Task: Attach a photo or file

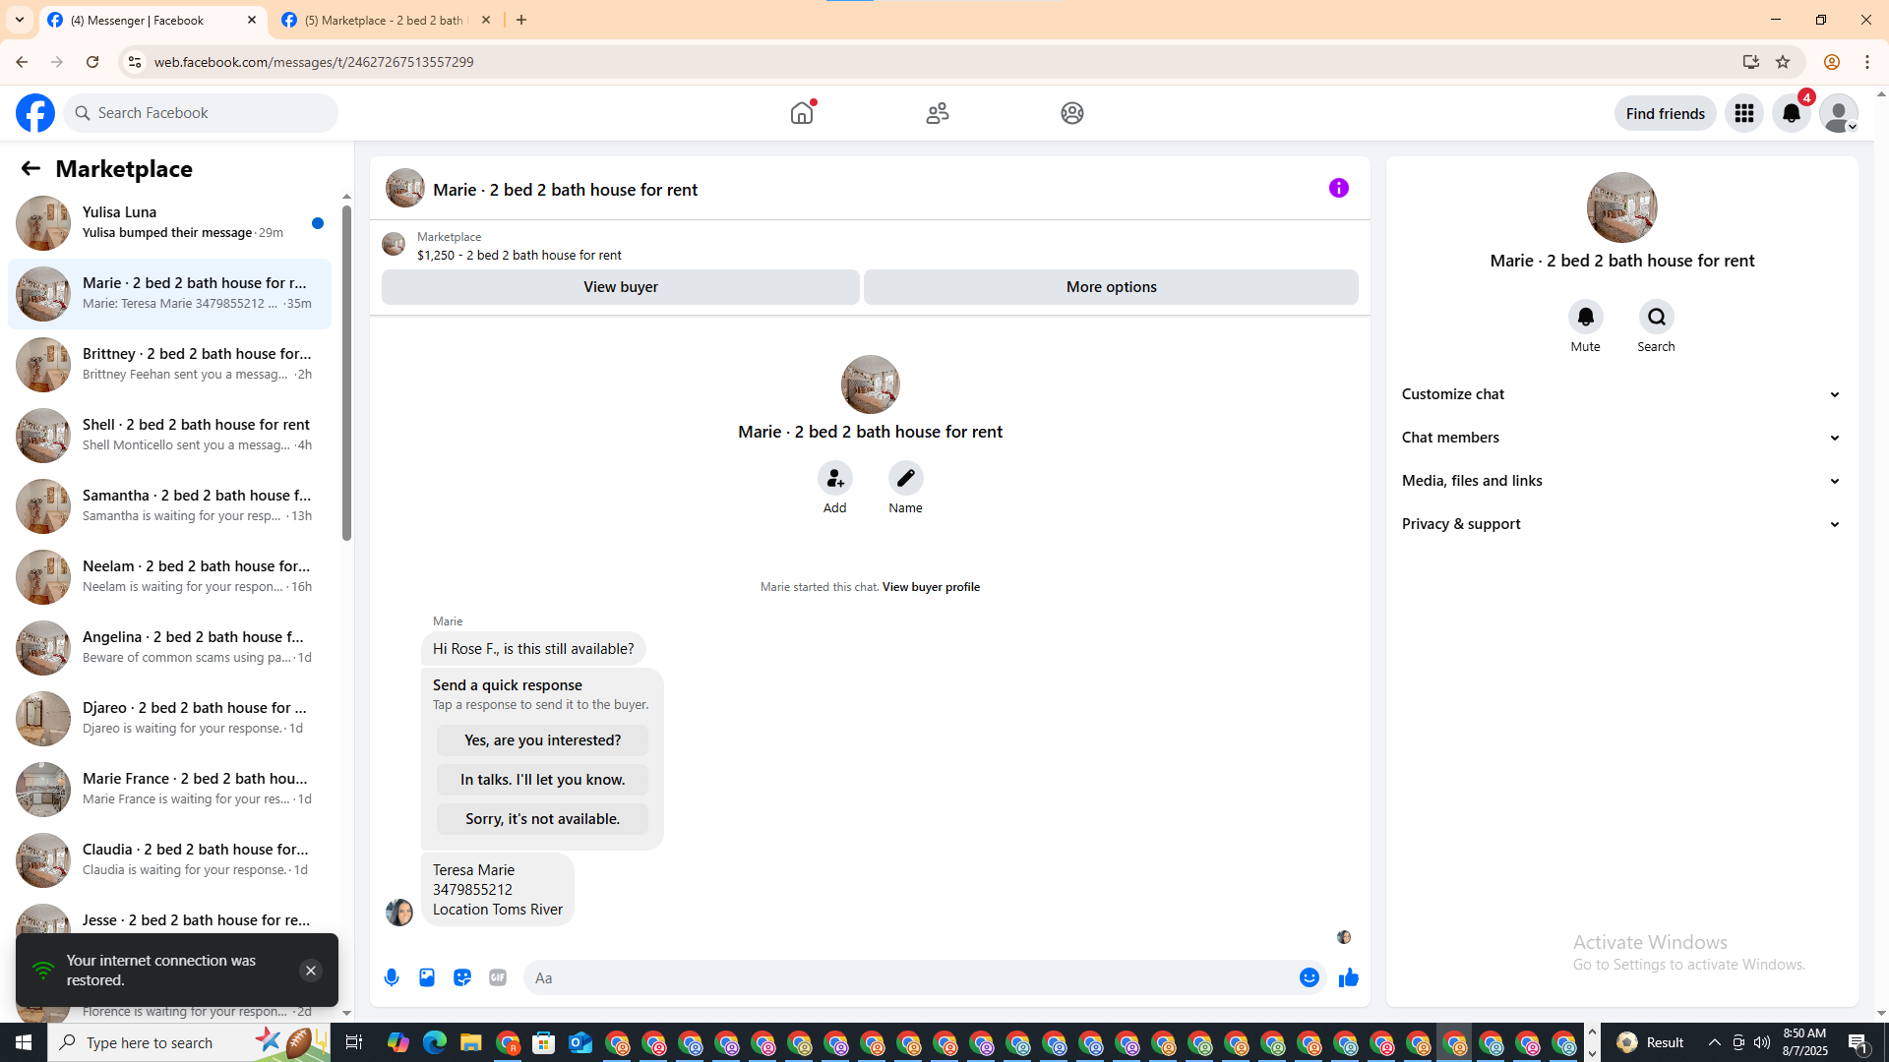Action: click(427, 977)
